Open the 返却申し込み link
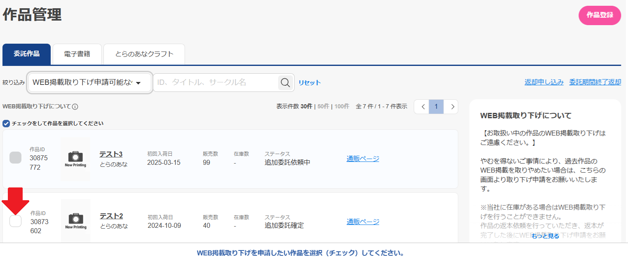Image resolution: width=628 pixels, height=262 pixels. 544,82
